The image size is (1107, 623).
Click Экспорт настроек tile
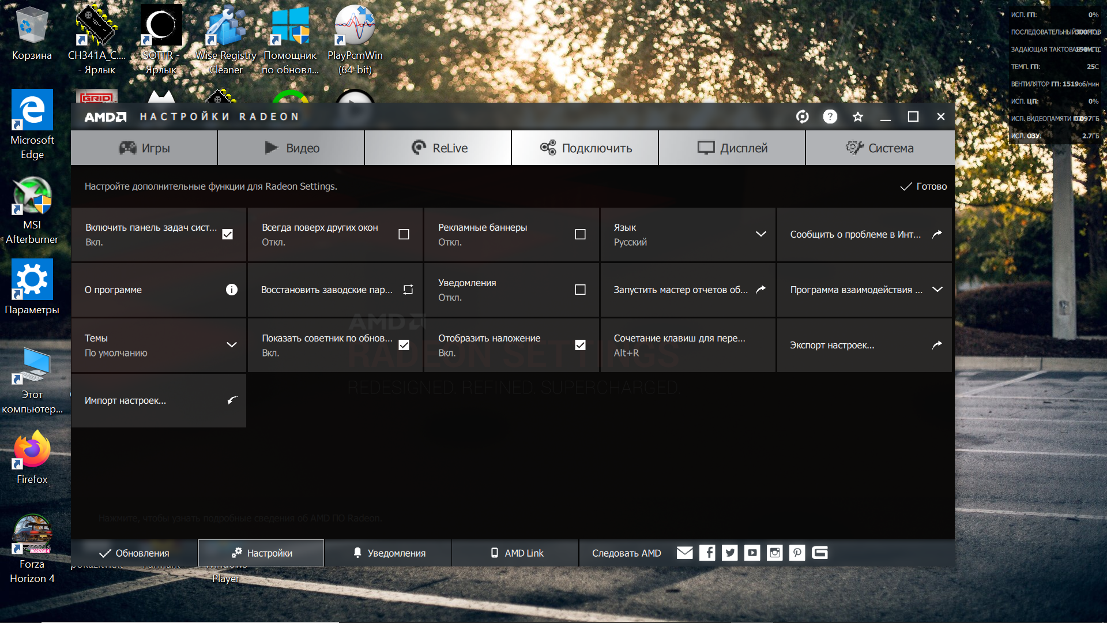[x=864, y=345]
